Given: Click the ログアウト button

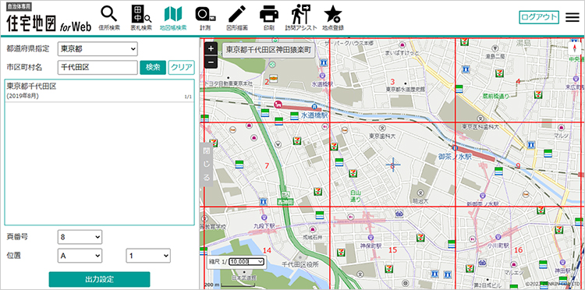Looking at the screenshot, I should point(539,17).
